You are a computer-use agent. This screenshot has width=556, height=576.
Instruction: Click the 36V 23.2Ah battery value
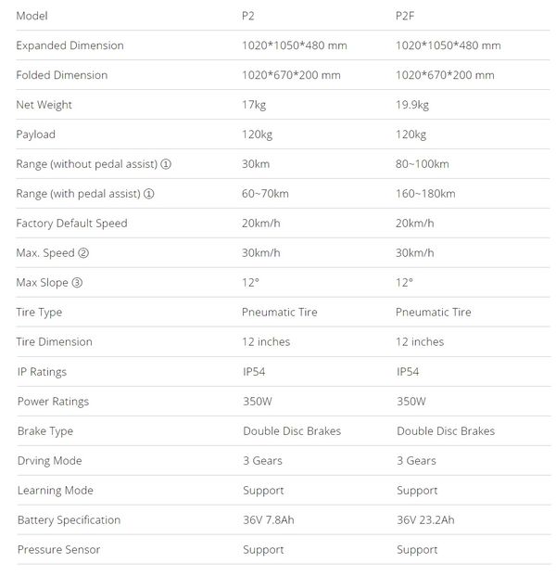[x=426, y=520]
